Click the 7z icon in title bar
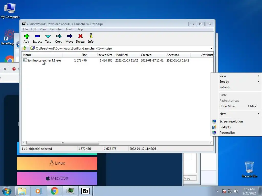 tap(24, 24)
